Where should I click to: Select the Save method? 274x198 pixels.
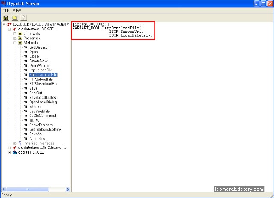pos(33,88)
